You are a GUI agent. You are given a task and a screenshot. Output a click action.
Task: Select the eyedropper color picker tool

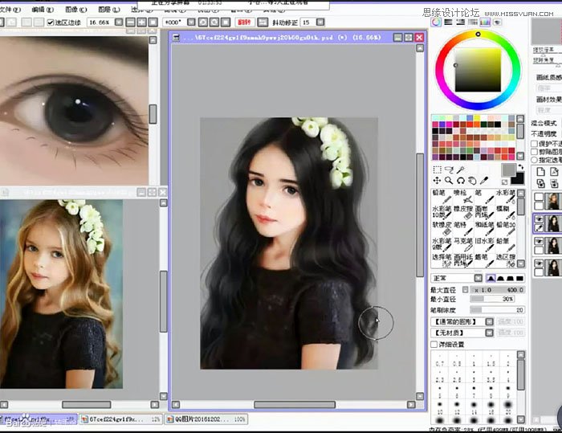484,181
